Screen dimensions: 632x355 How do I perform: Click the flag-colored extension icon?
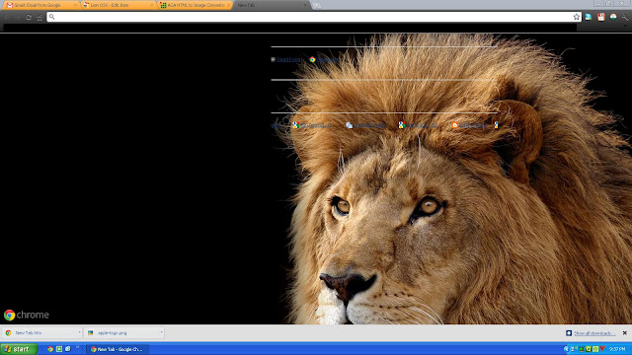click(x=613, y=17)
